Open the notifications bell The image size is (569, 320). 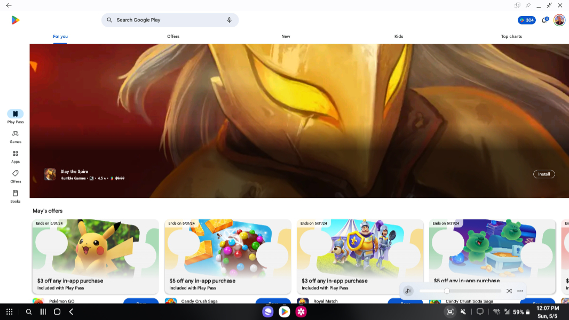tap(544, 20)
